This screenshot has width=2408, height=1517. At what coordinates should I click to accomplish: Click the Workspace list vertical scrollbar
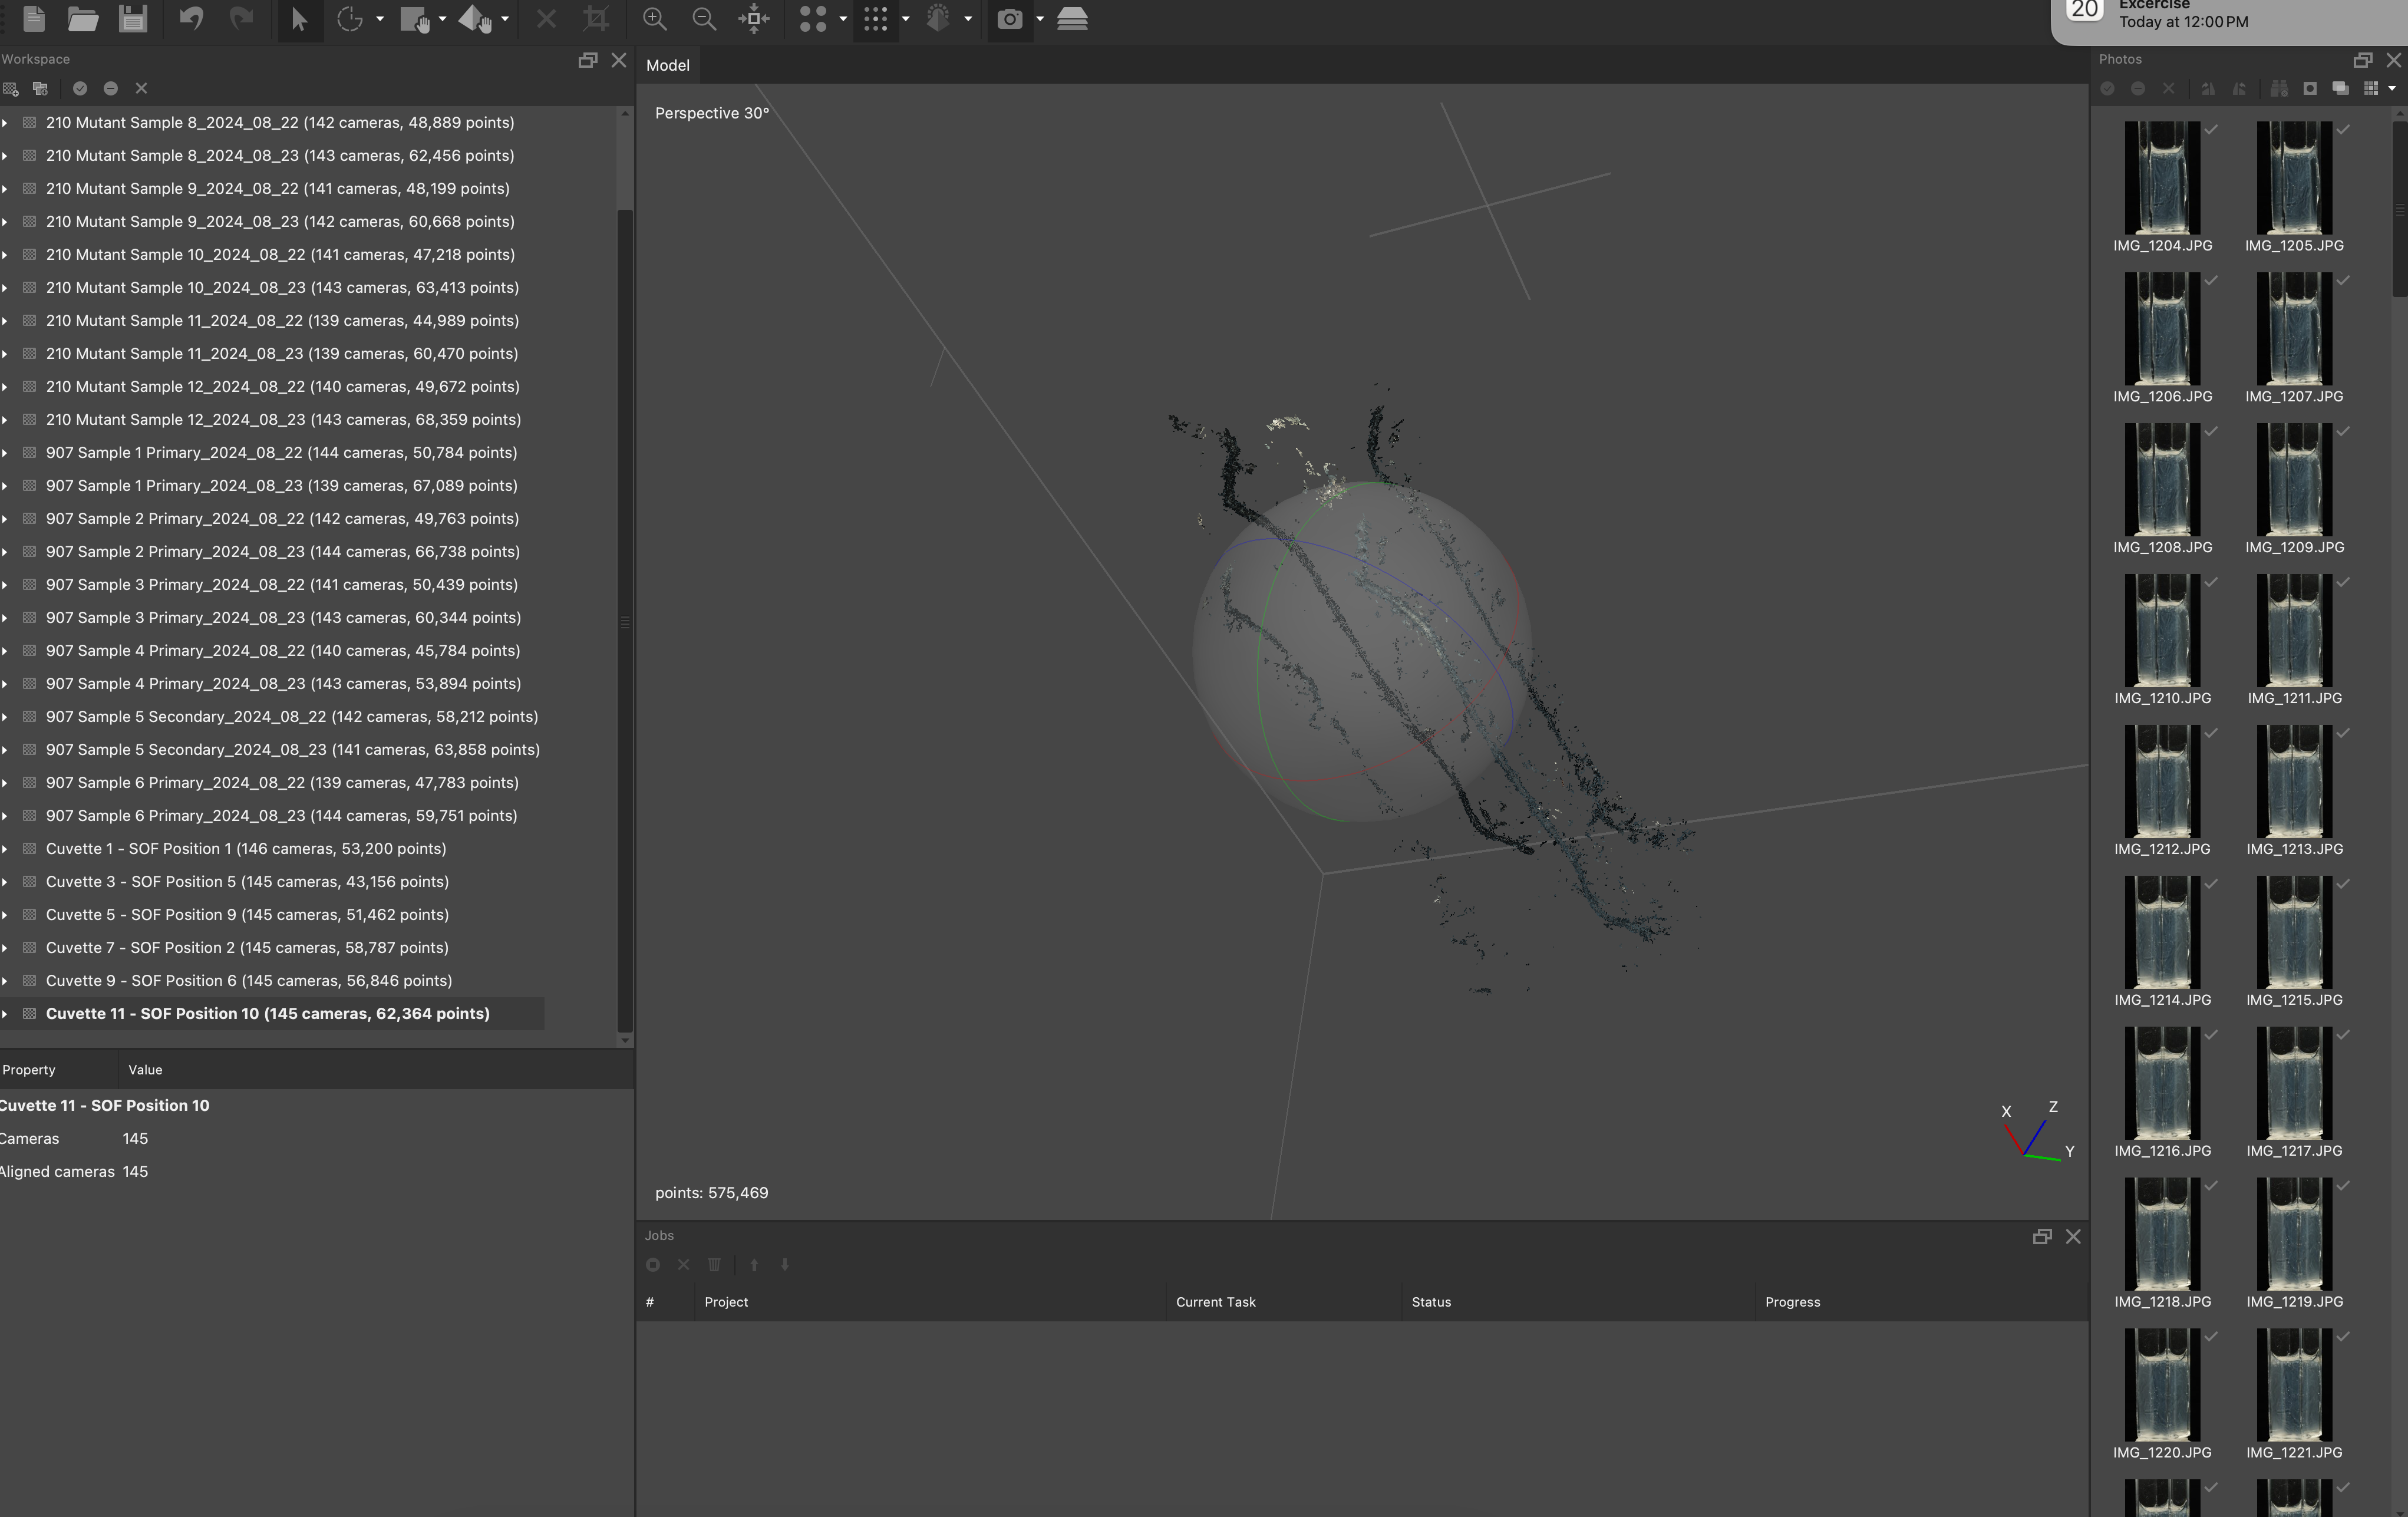[x=625, y=620]
